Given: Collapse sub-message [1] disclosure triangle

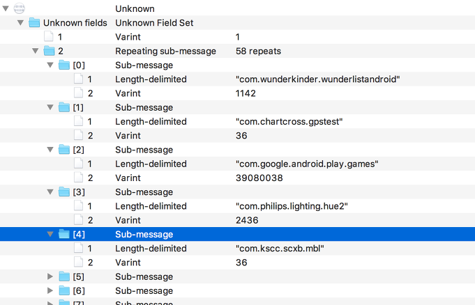Looking at the screenshot, I should pos(50,107).
